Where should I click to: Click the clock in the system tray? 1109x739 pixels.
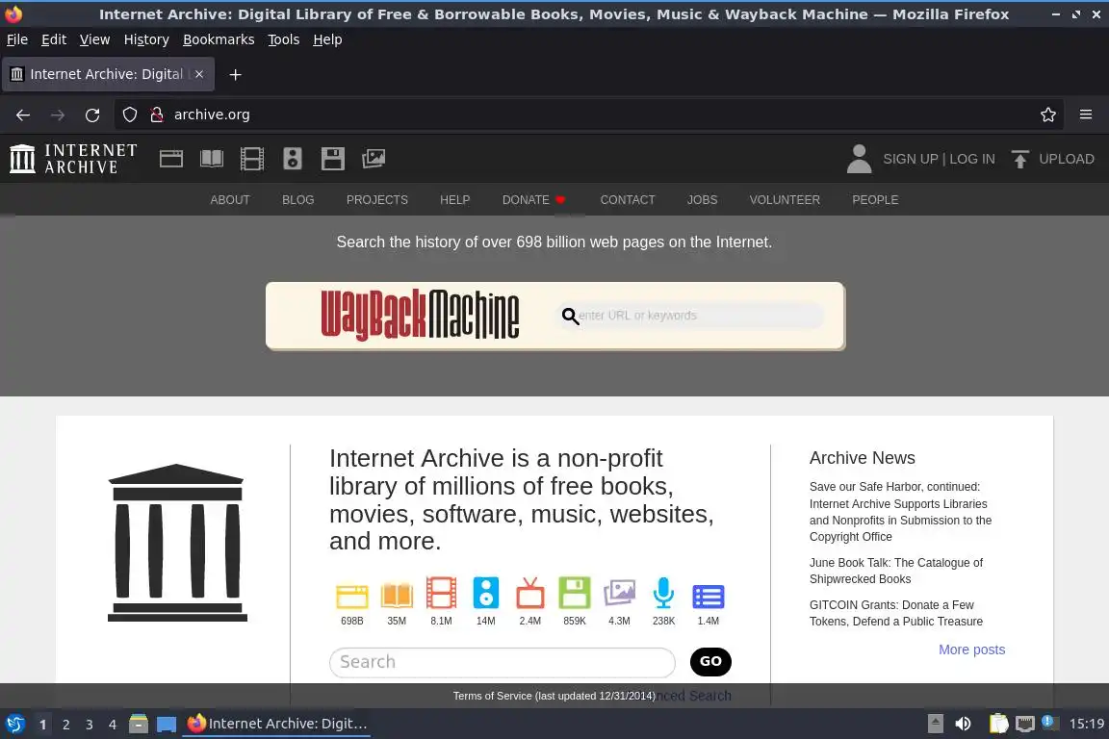click(1086, 724)
